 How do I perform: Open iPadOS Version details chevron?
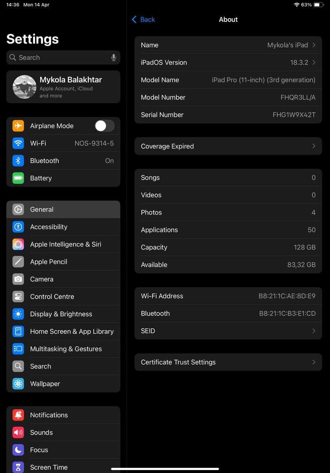click(314, 62)
